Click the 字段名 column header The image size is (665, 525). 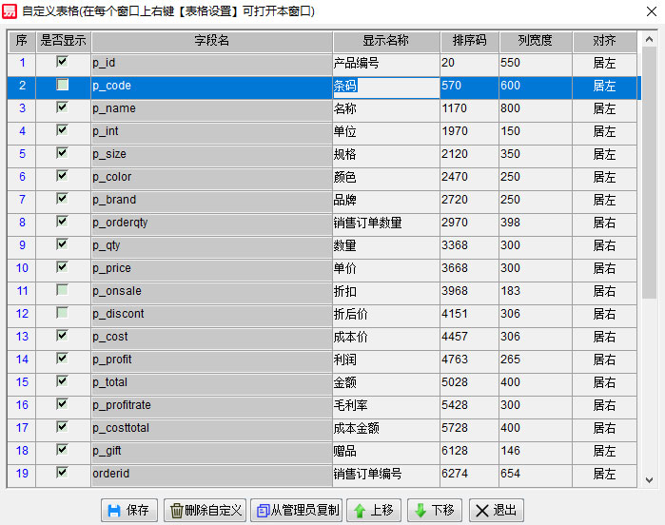[x=211, y=41]
